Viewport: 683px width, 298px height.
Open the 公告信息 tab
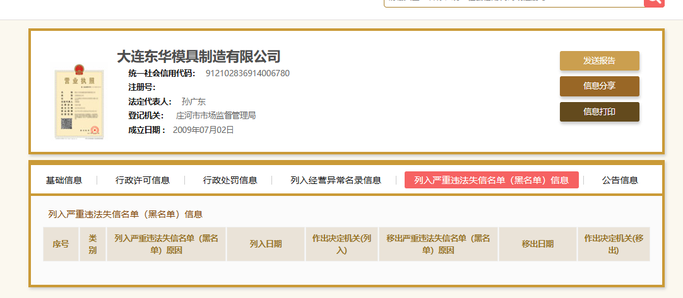click(620, 180)
